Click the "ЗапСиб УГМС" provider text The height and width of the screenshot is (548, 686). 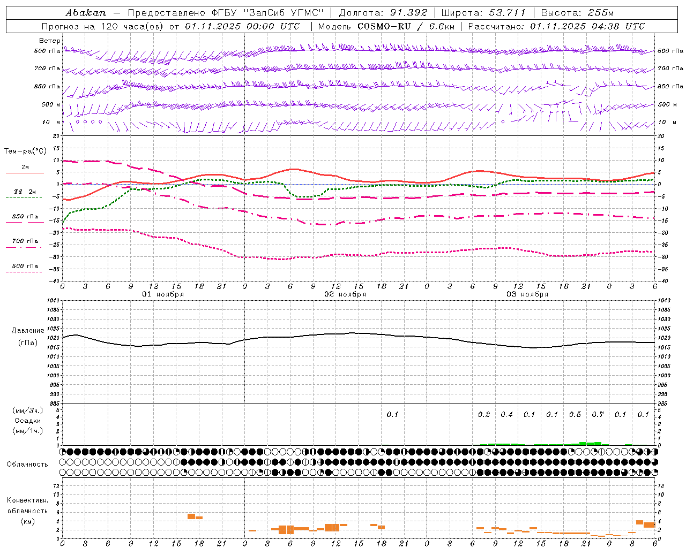[x=284, y=13]
